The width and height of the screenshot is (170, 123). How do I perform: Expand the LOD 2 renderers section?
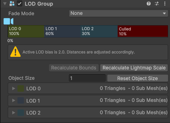(x=14, y=113)
